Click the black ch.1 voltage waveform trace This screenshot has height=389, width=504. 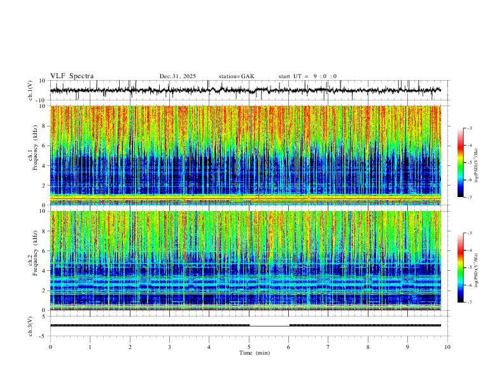click(245, 90)
